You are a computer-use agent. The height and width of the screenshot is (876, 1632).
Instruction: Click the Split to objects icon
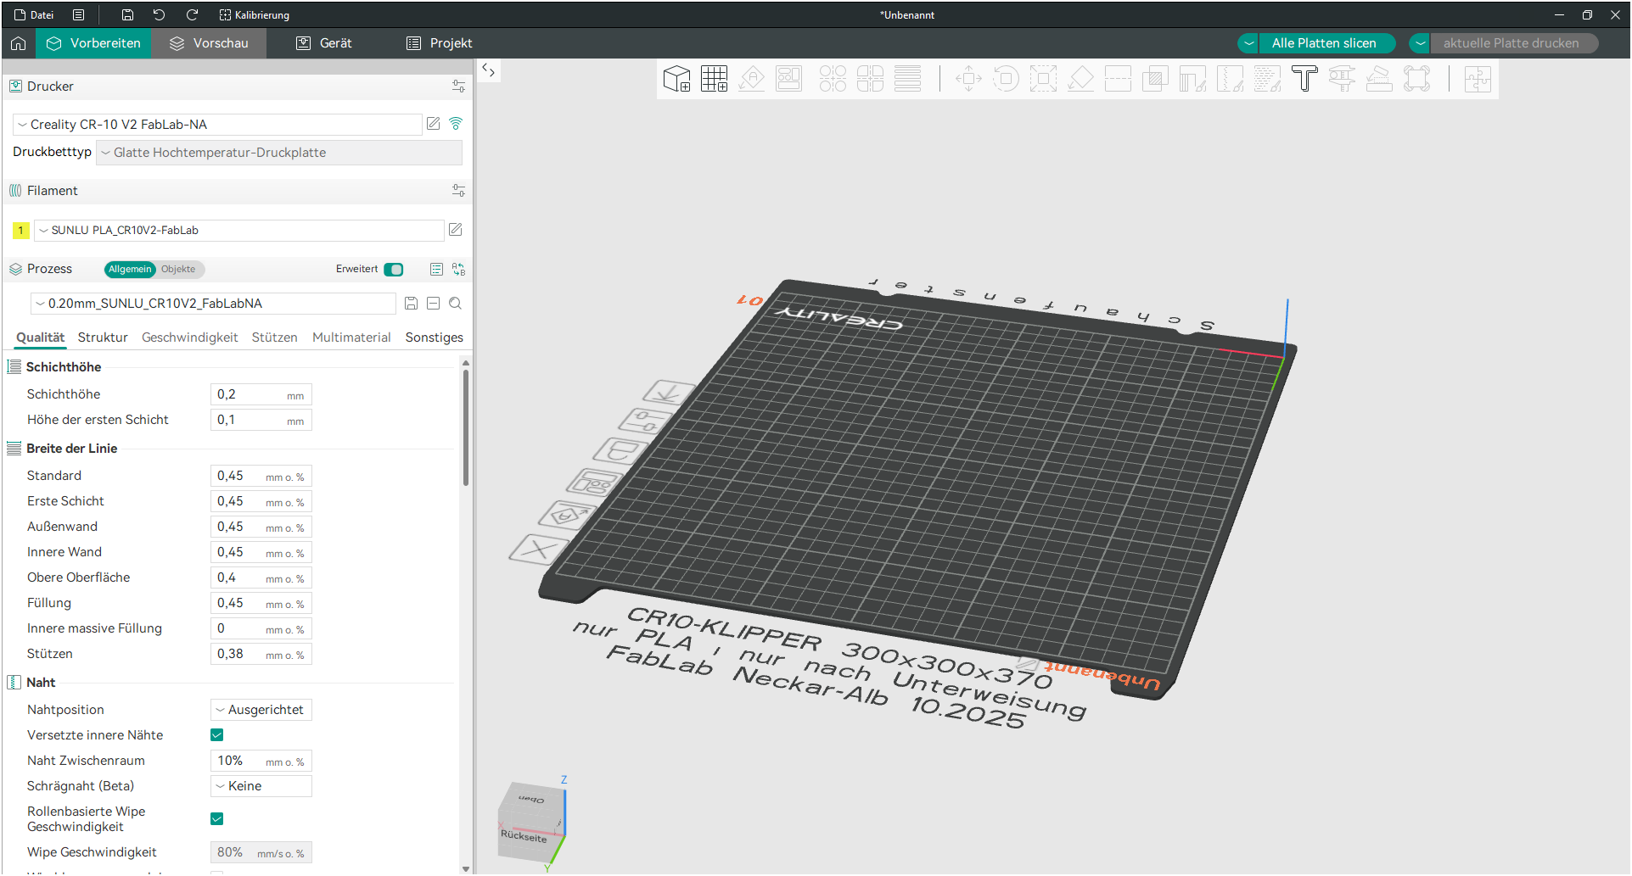833,79
